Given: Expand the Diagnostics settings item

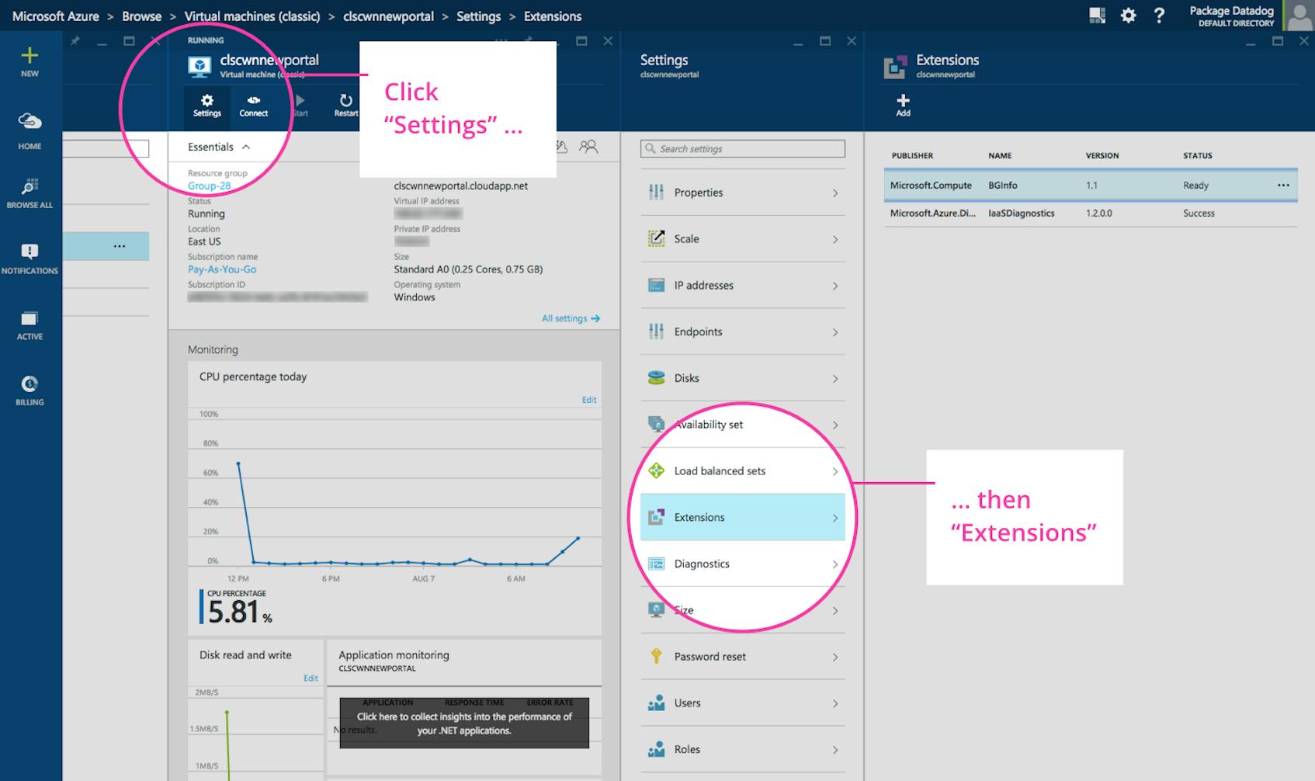Looking at the screenshot, I should pyautogui.click(x=741, y=564).
